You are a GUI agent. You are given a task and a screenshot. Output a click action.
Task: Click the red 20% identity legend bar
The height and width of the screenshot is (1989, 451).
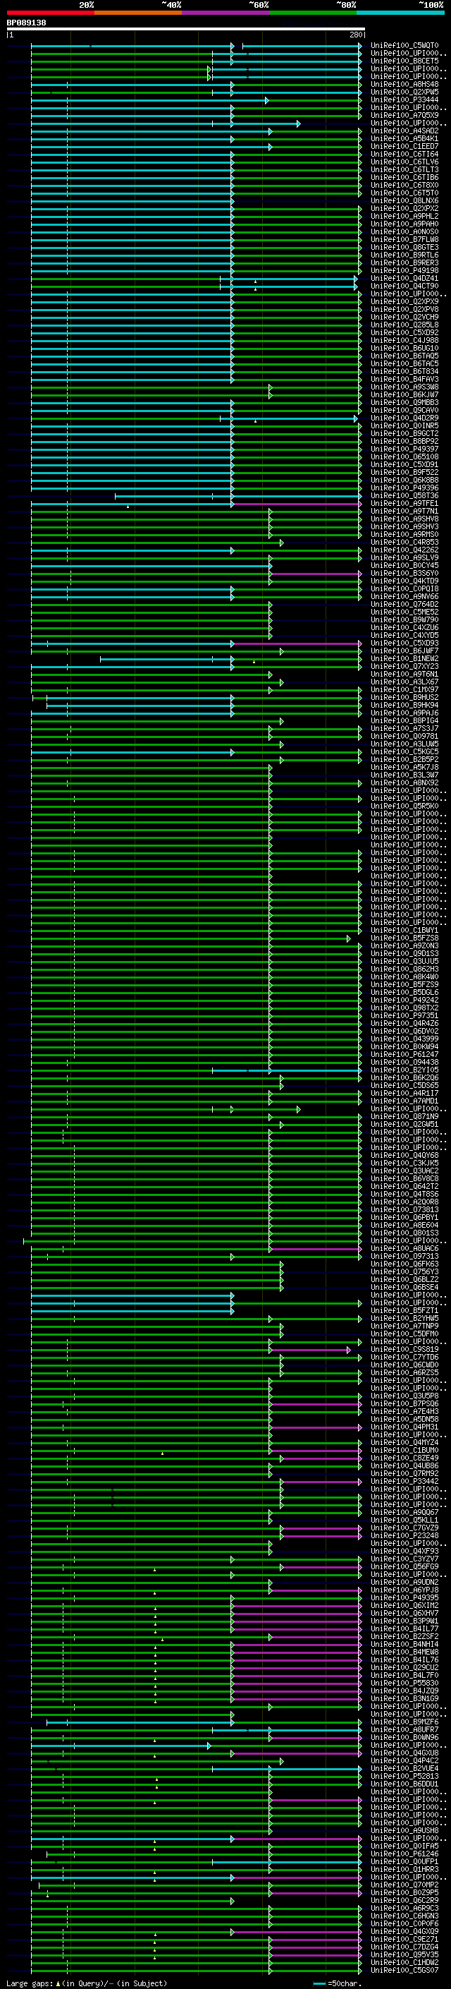[51, 13]
